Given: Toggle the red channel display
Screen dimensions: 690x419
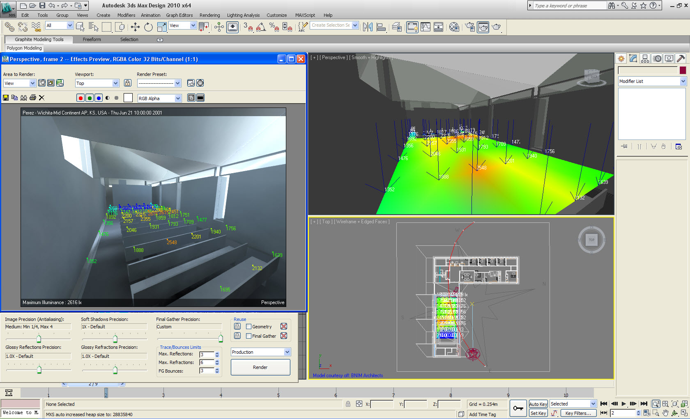Looking at the screenshot, I should 80,98.
